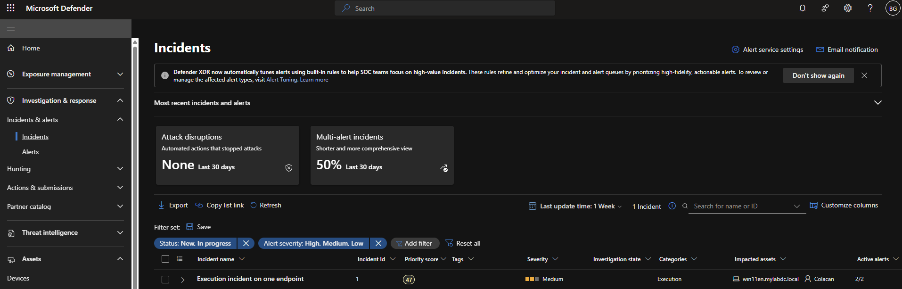Viewport: 902px width, 289px height.
Task: Click the Refresh icon
Action: (254, 205)
